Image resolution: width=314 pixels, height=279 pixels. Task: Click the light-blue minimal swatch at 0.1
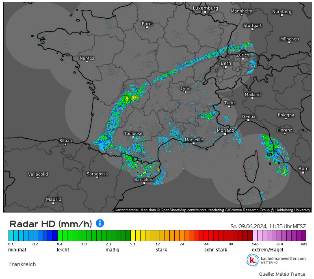tap(11, 236)
